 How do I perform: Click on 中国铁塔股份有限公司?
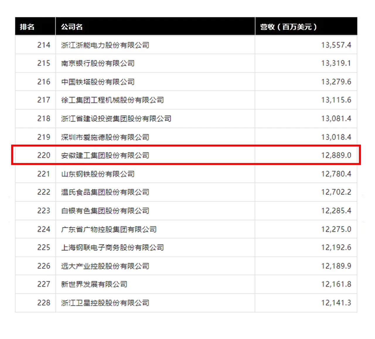pos(98,82)
